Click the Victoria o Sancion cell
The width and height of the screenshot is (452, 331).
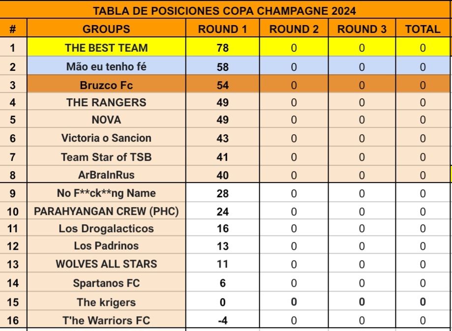point(106,138)
